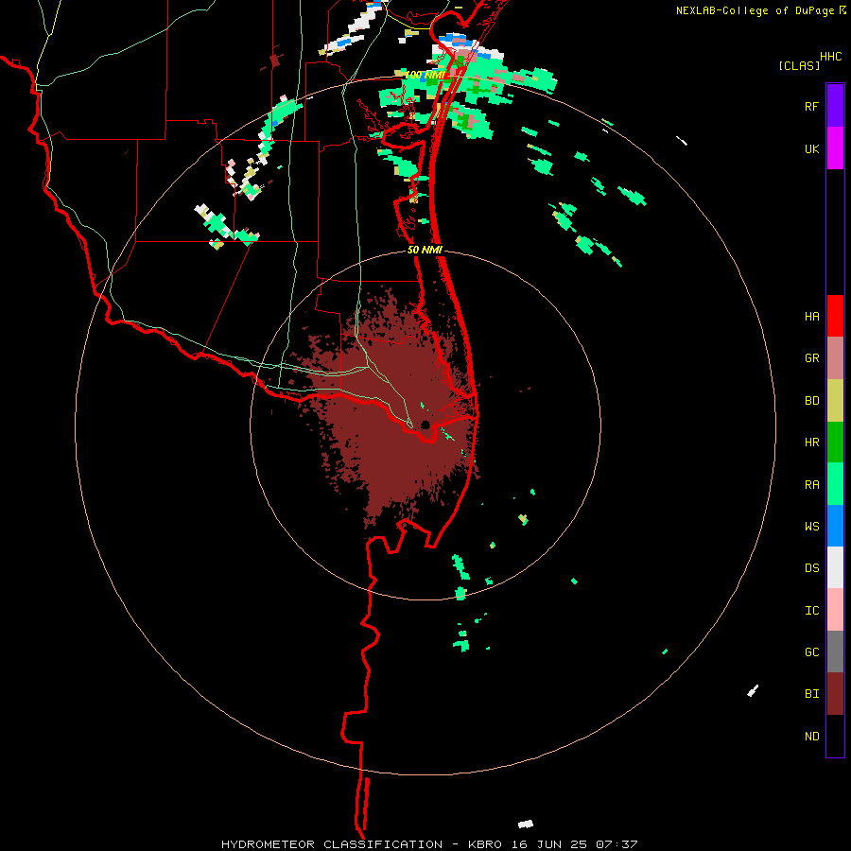
Task: Select the gray GC legend swatch
Action: coord(835,651)
